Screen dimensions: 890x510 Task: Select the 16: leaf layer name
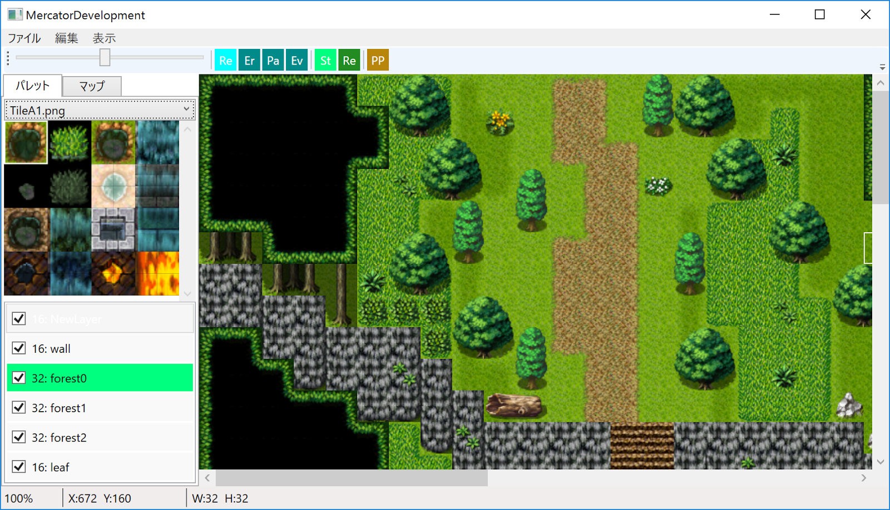pyautogui.click(x=51, y=467)
